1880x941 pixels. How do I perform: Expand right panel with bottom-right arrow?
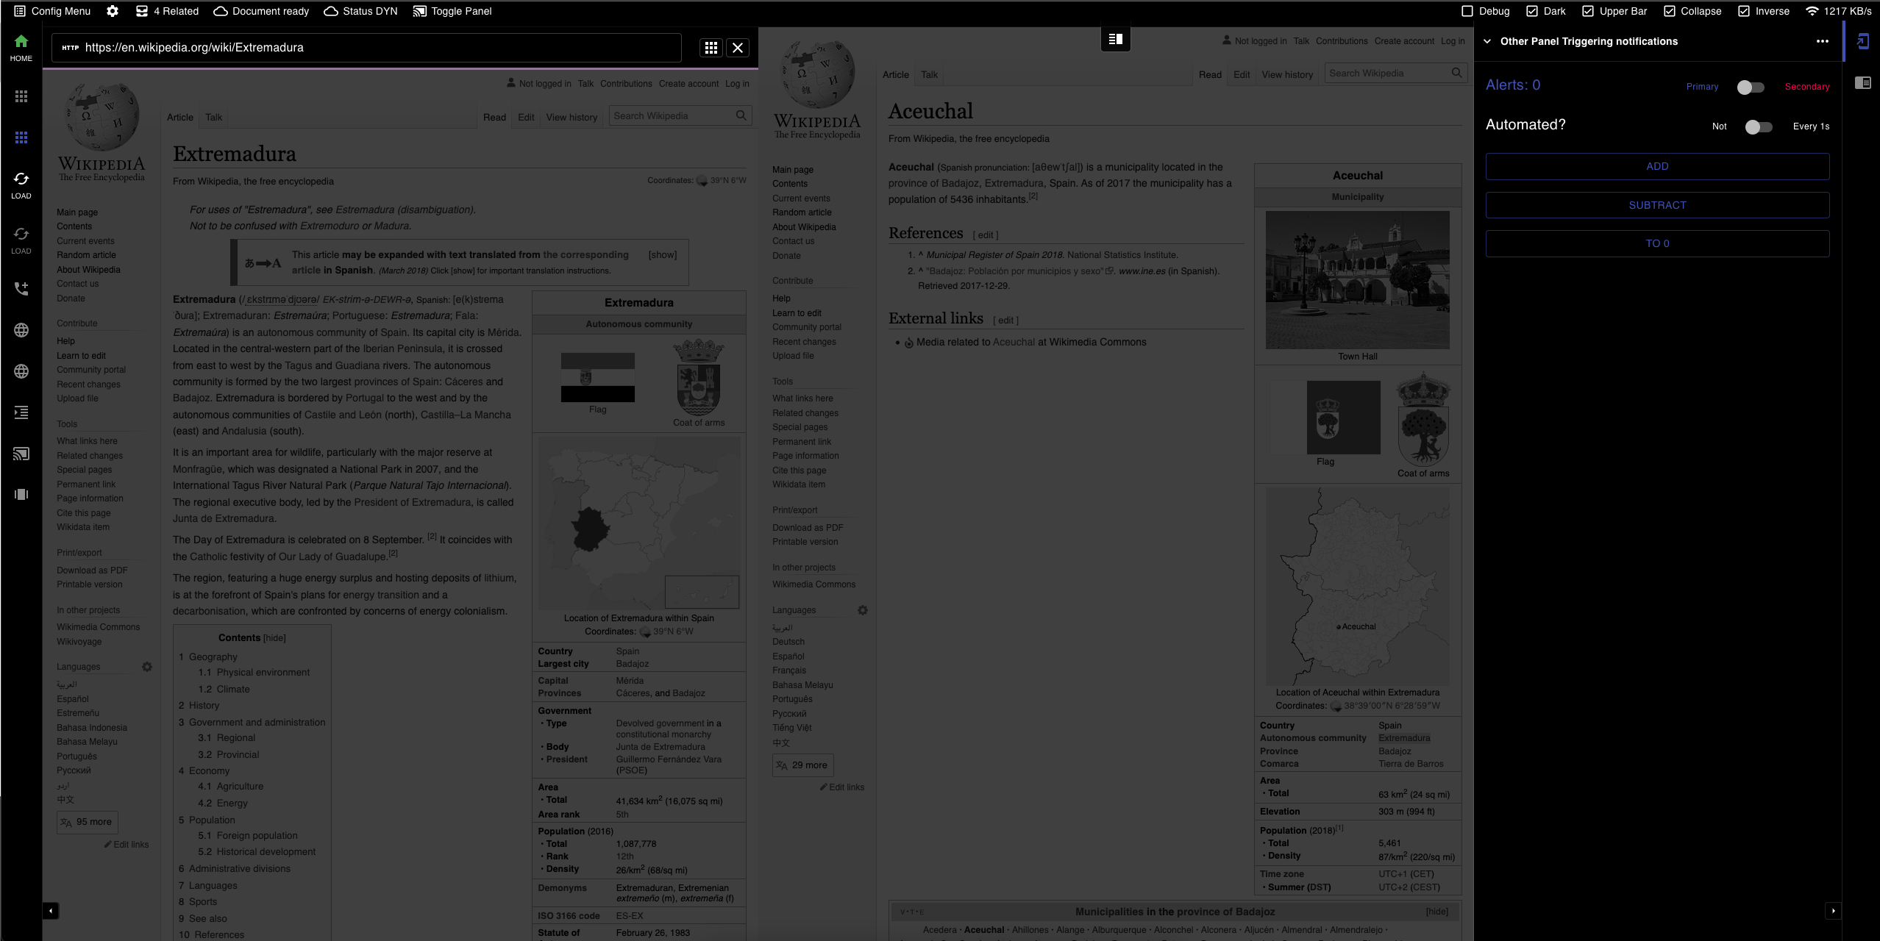[1833, 911]
